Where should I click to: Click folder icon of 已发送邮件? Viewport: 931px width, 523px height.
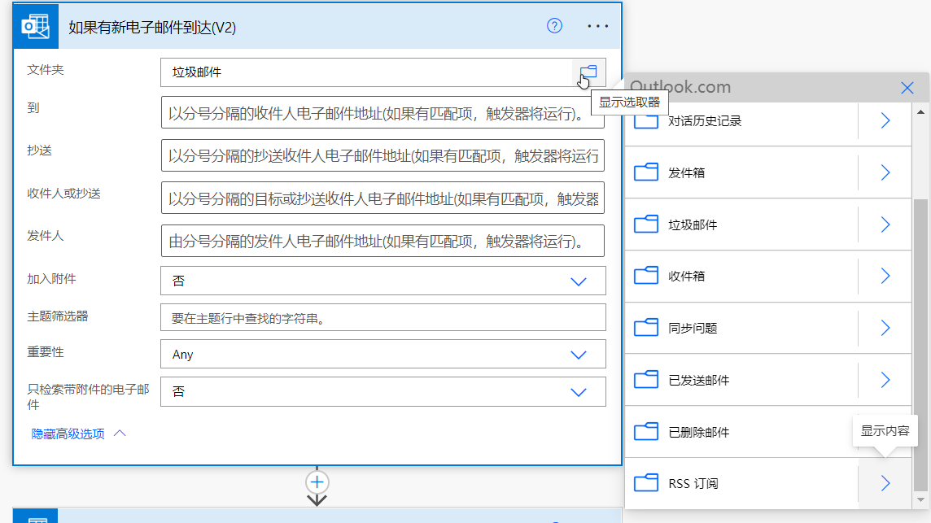pyautogui.click(x=646, y=379)
